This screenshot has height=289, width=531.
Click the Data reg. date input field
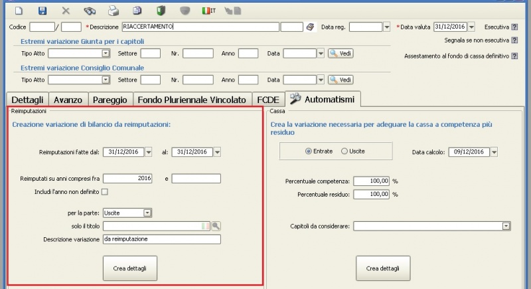(x=366, y=27)
